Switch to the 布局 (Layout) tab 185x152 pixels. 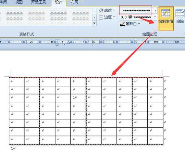tap(74, 2)
